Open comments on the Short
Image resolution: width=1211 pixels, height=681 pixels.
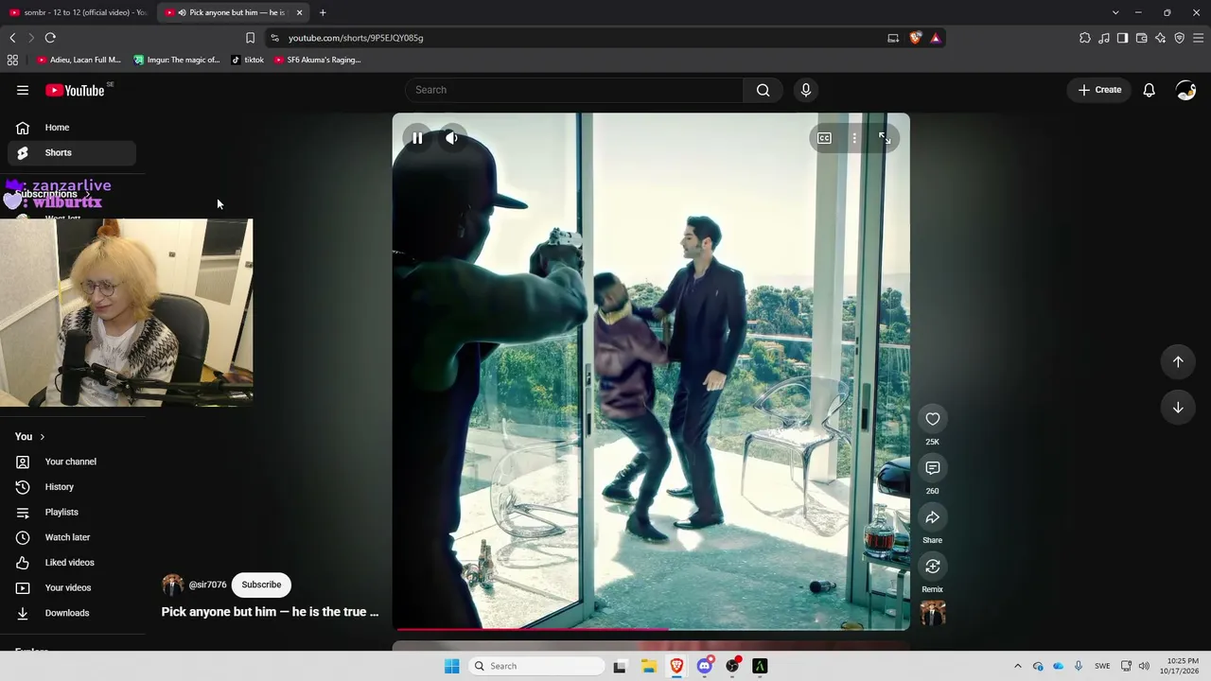(x=933, y=468)
